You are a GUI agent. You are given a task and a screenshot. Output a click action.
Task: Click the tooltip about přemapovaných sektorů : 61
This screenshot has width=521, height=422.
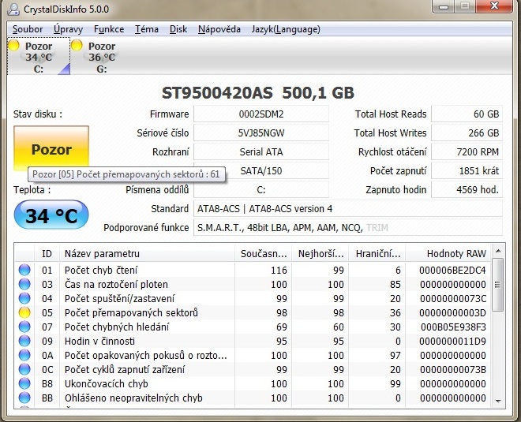point(126,174)
